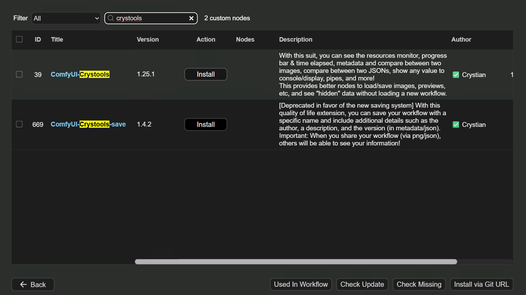Click the Used In Workflow button
This screenshot has width=526, height=295.
pyautogui.click(x=301, y=284)
